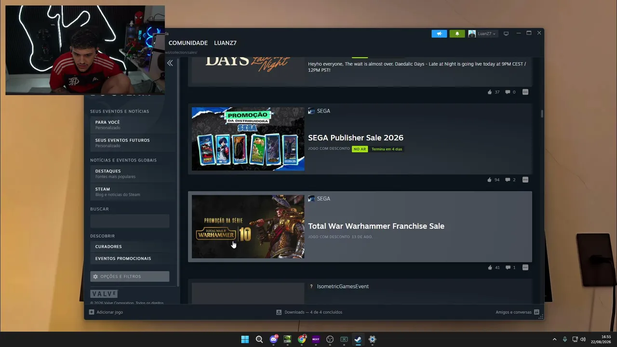
Task: Open the SEGA Publisher Sale 2026 banner image
Action: coord(248,139)
